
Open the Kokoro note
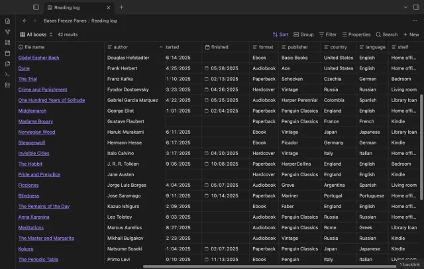(x=26, y=248)
